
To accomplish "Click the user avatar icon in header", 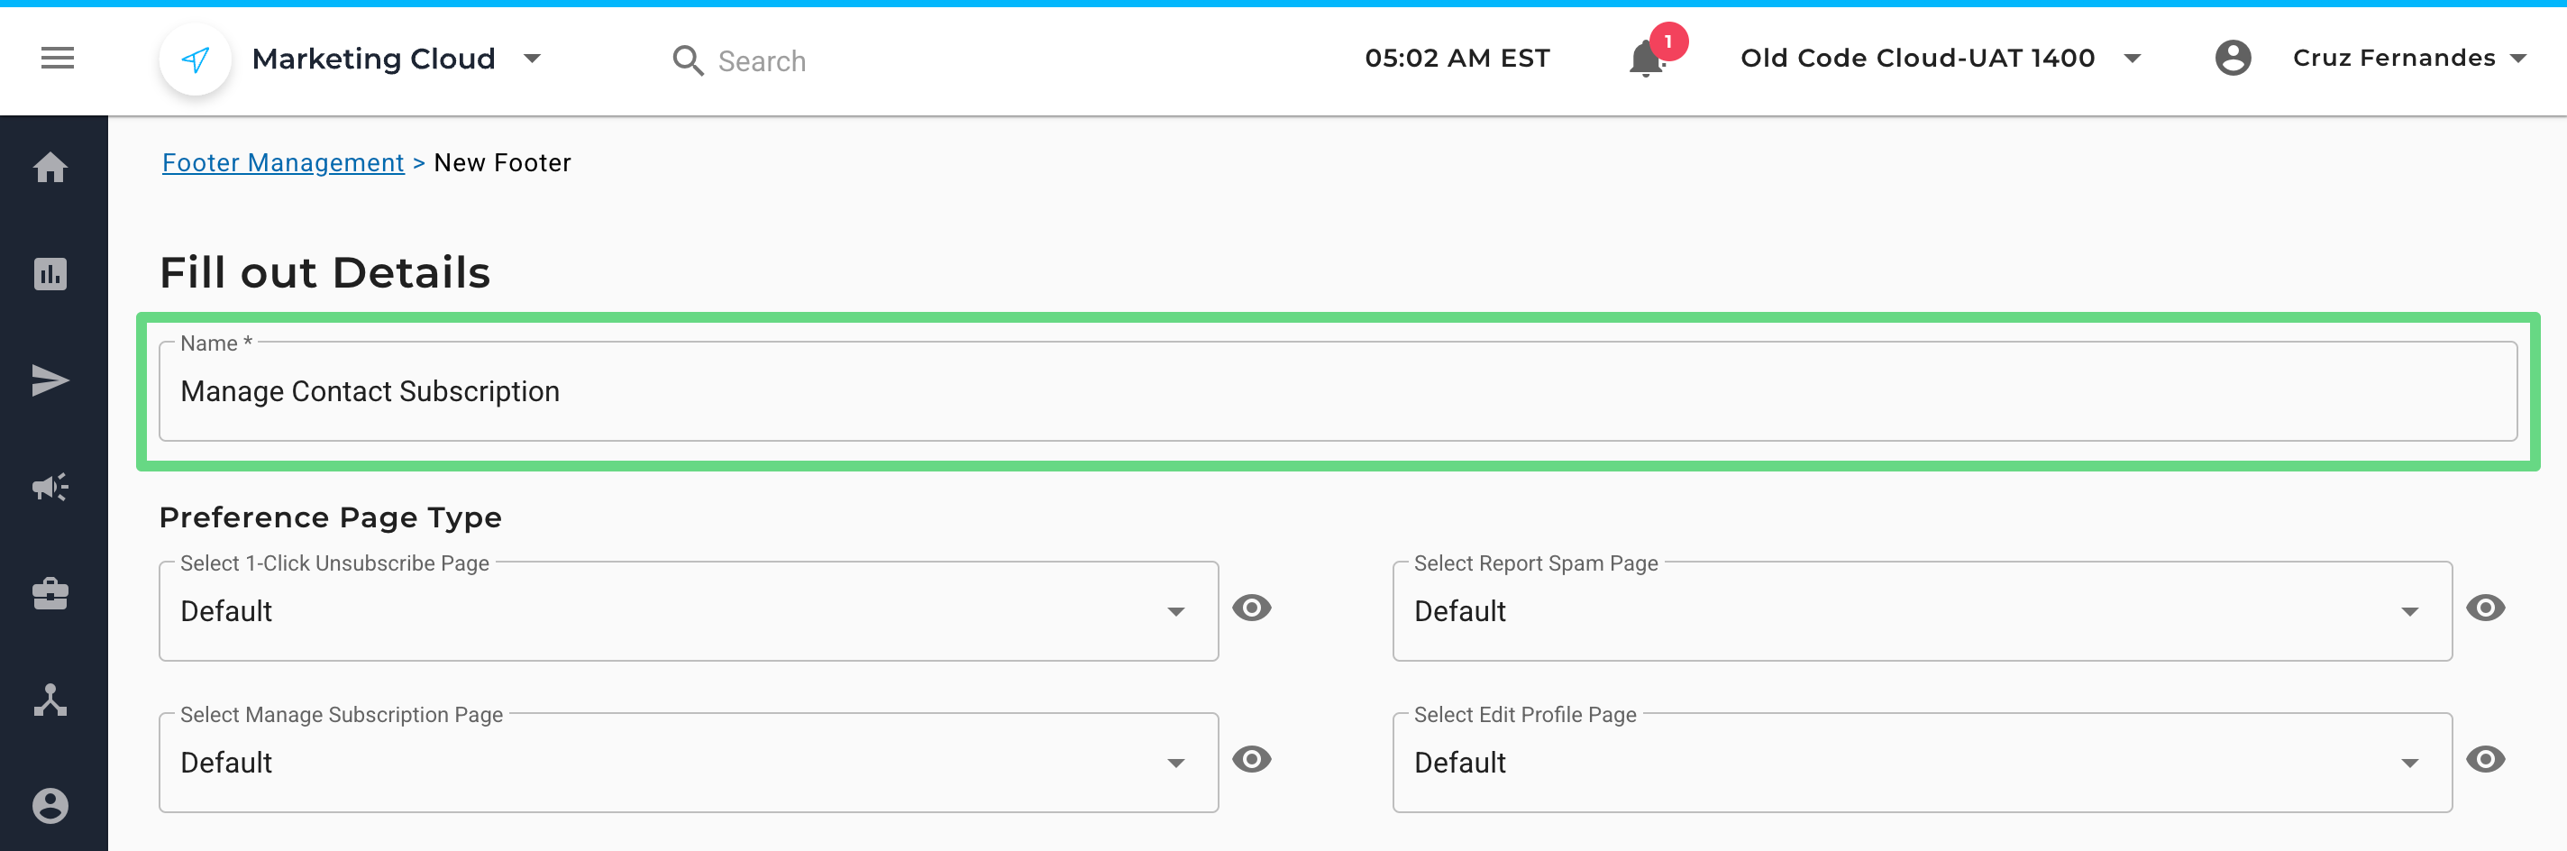I will pos(2233,58).
